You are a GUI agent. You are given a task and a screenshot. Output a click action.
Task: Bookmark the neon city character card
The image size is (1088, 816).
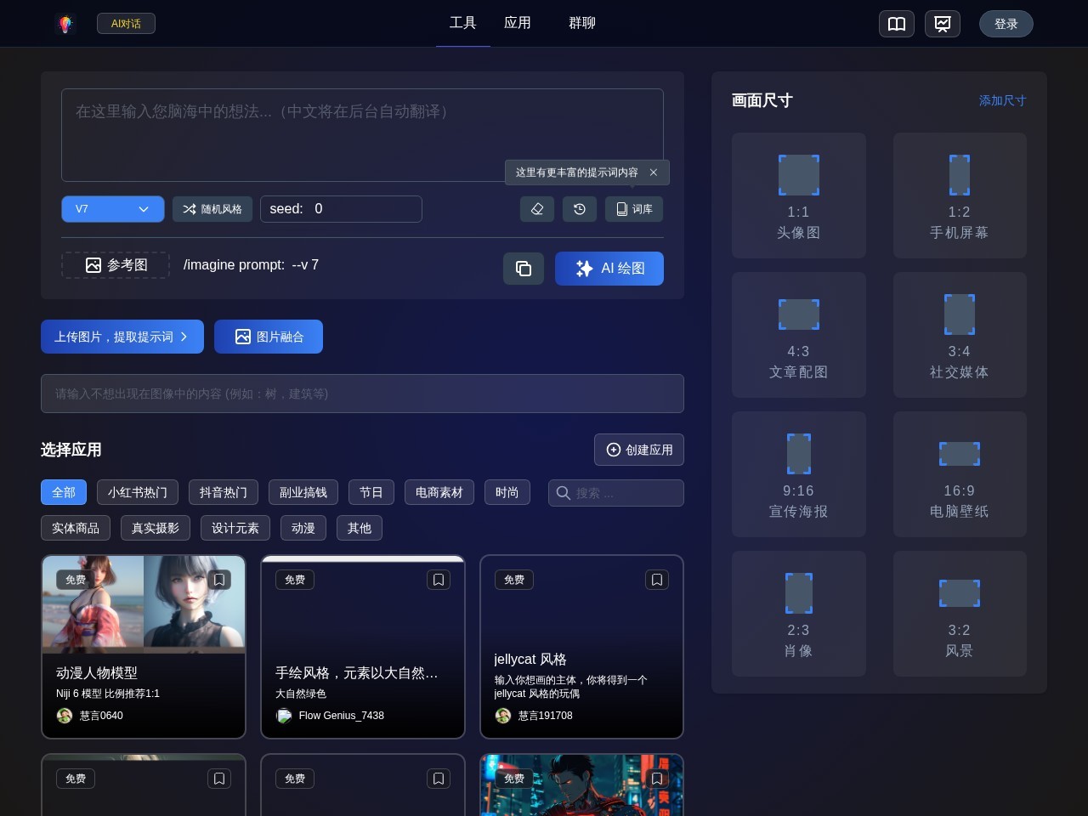[657, 779]
